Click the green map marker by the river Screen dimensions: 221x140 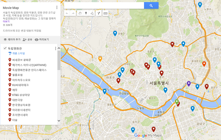coord(177,102)
